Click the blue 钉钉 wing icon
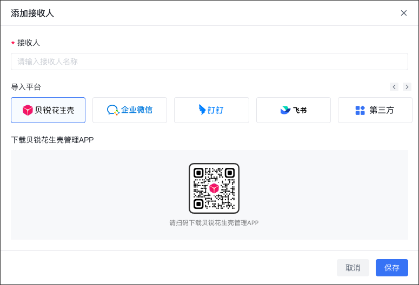Image resolution: width=419 pixels, height=285 pixels. [202, 110]
